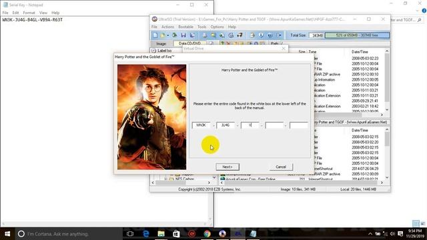Screen dimensions: 427x240
Task: Click the Open file icon in UltraISO toolbar
Action: pos(163,35)
